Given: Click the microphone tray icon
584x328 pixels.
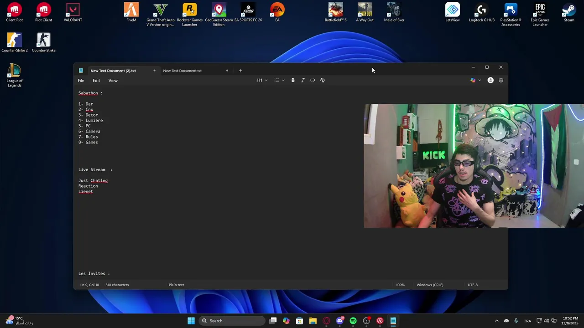Looking at the screenshot, I should pyautogui.click(x=516, y=321).
